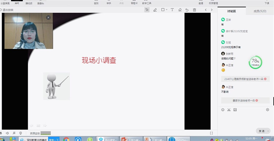Viewport: 274px width, 141px height.
Task: Open emoji picker in discussion area
Action: (x=223, y=110)
